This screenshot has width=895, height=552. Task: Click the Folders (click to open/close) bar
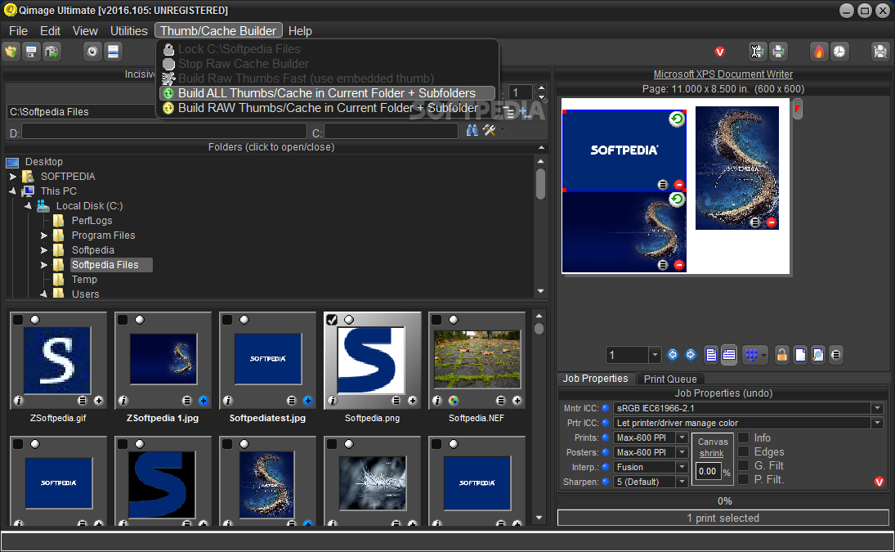pos(271,147)
